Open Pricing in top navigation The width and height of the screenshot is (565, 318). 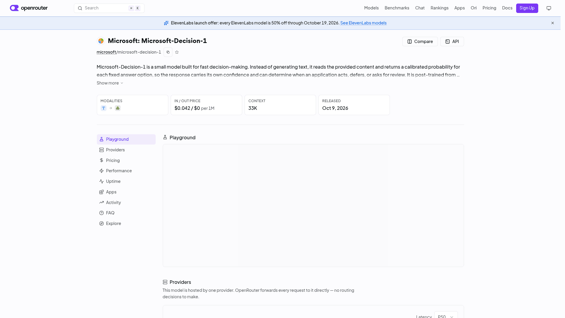pyautogui.click(x=489, y=8)
